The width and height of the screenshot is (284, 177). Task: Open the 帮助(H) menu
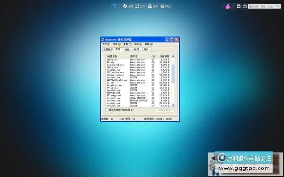[149, 44]
